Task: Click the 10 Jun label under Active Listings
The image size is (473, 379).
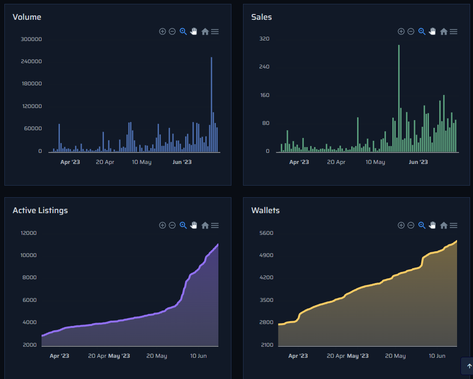Action: pos(198,356)
